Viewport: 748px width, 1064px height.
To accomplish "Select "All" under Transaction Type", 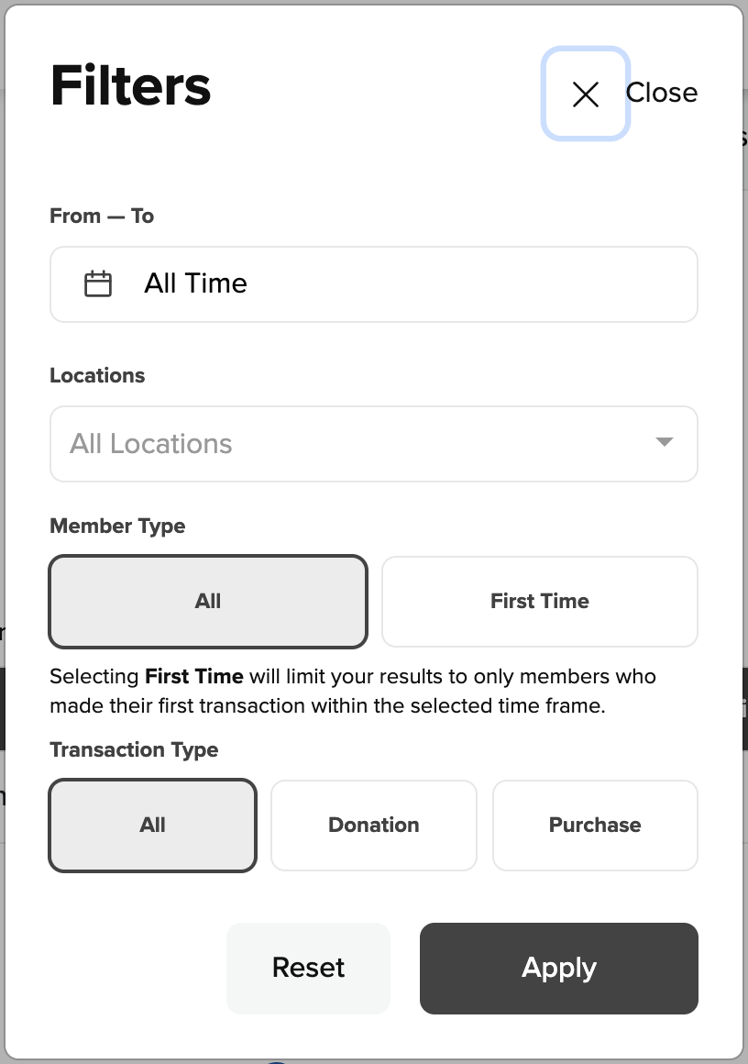I will coord(153,826).
